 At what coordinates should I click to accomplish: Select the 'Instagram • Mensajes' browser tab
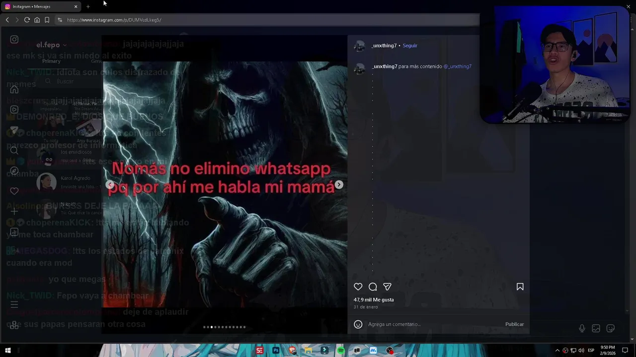pos(41,6)
